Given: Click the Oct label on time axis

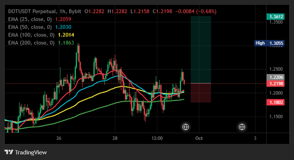Looking at the screenshot, I should [199, 138].
